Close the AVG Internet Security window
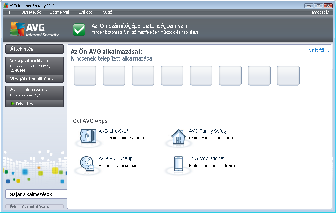Viewport: 336px width, 213px height. tap(328, 6)
